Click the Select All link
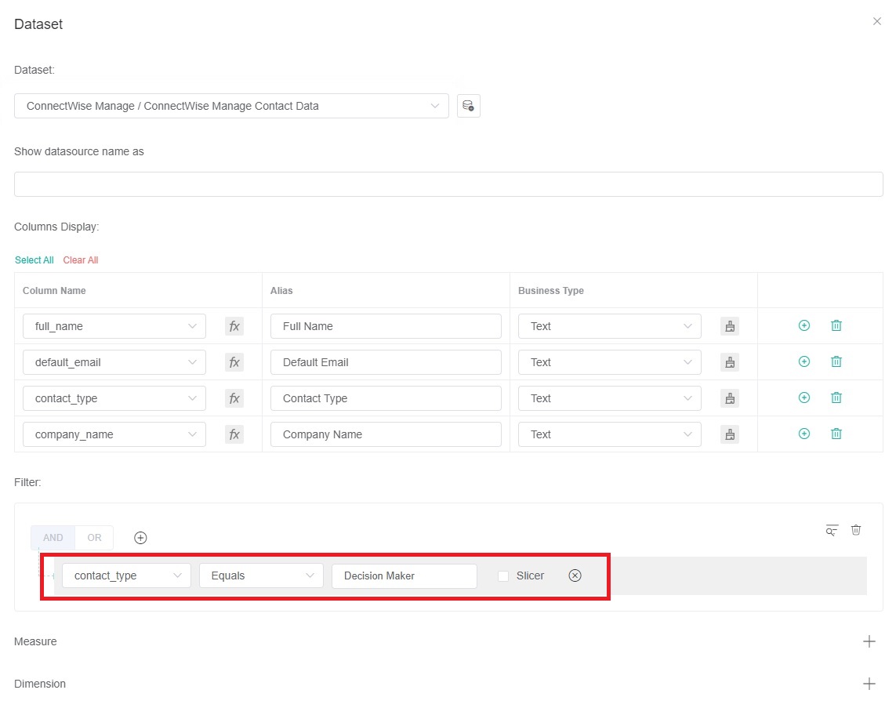This screenshot has height=708, width=896. tap(34, 260)
